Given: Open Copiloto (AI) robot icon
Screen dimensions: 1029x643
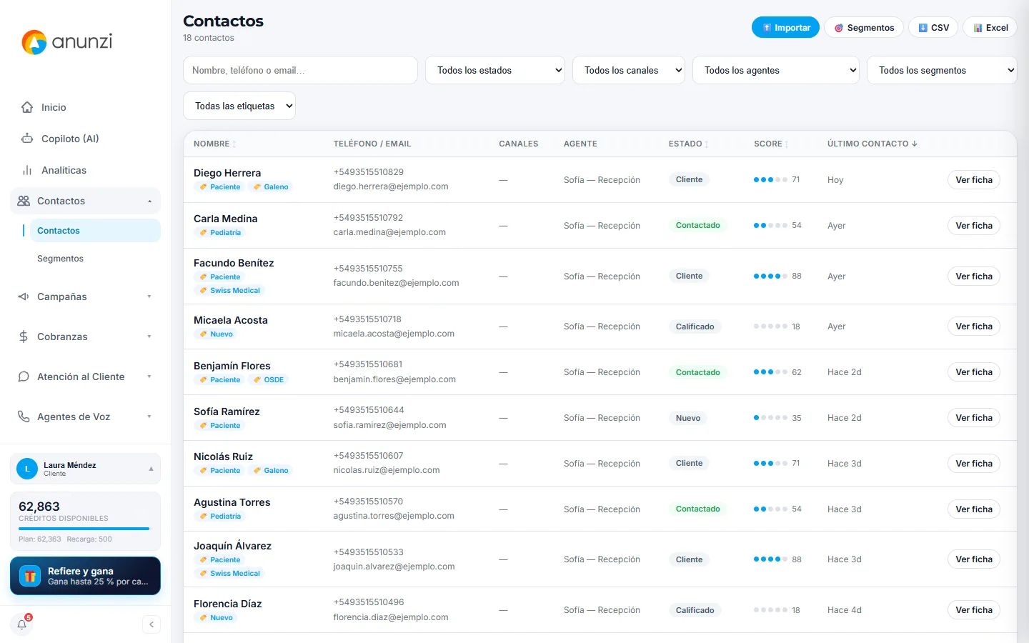Looking at the screenshot, I should point(27,139).
